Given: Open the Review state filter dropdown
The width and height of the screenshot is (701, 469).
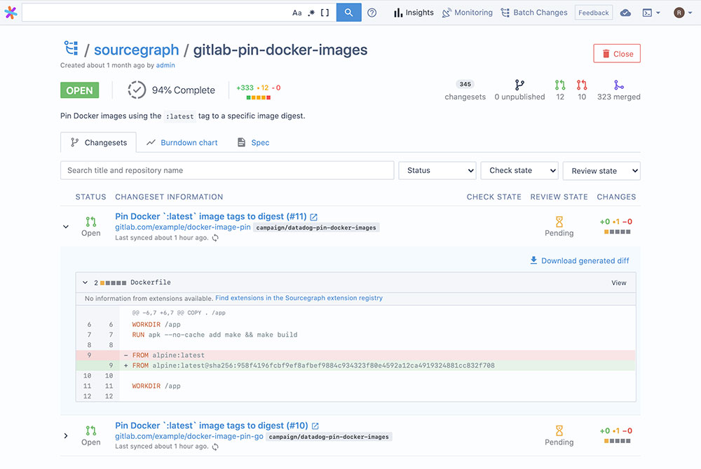Looking at the screenshot, I should 601,171.
